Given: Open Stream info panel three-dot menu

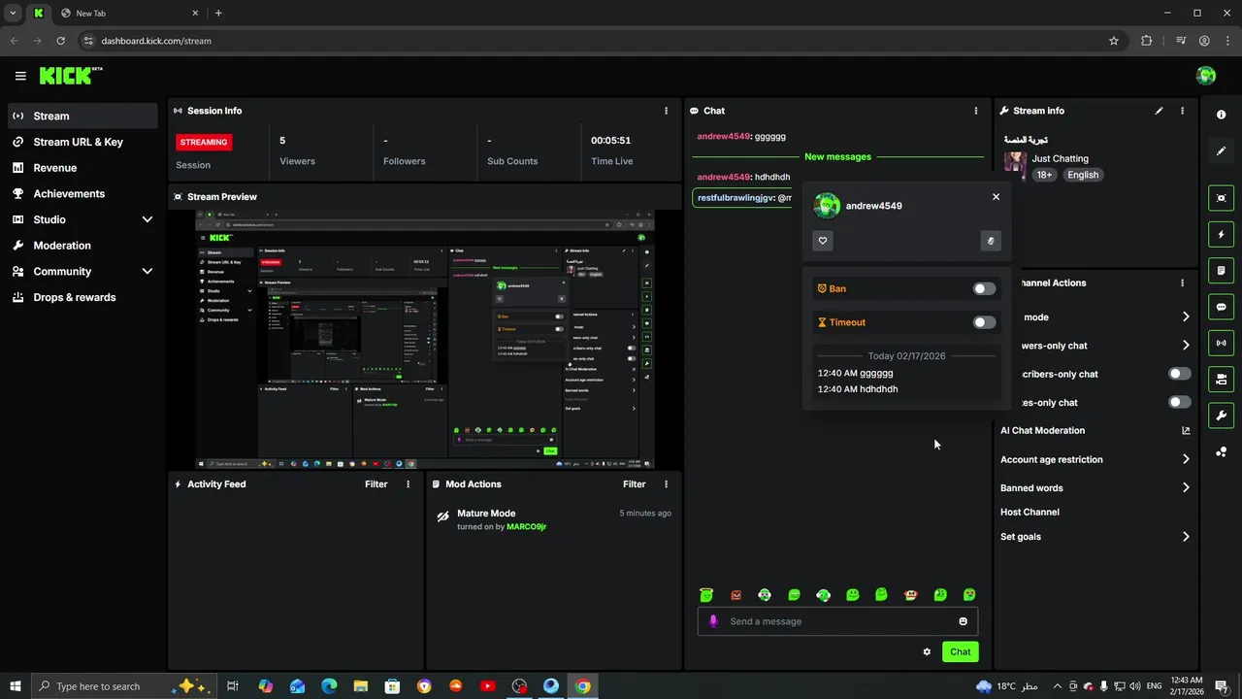Looking at the screenshot, I should [1182, 111].
